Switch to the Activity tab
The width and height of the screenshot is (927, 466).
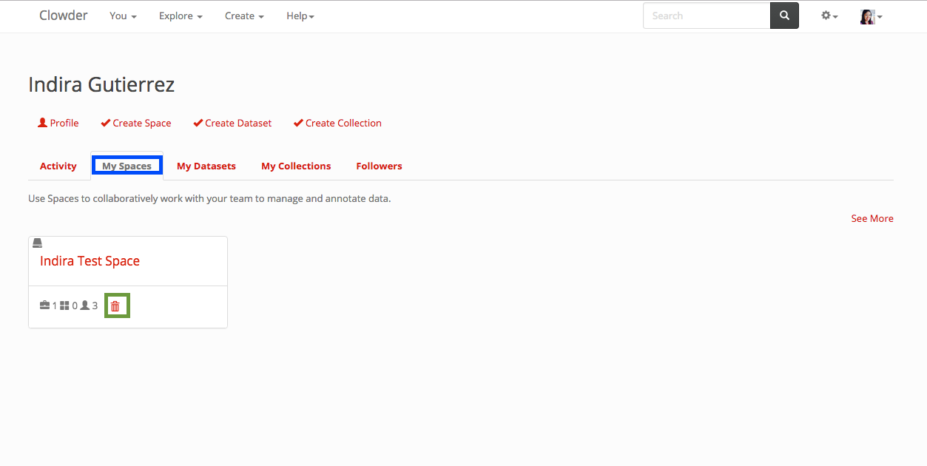point(58,166)
